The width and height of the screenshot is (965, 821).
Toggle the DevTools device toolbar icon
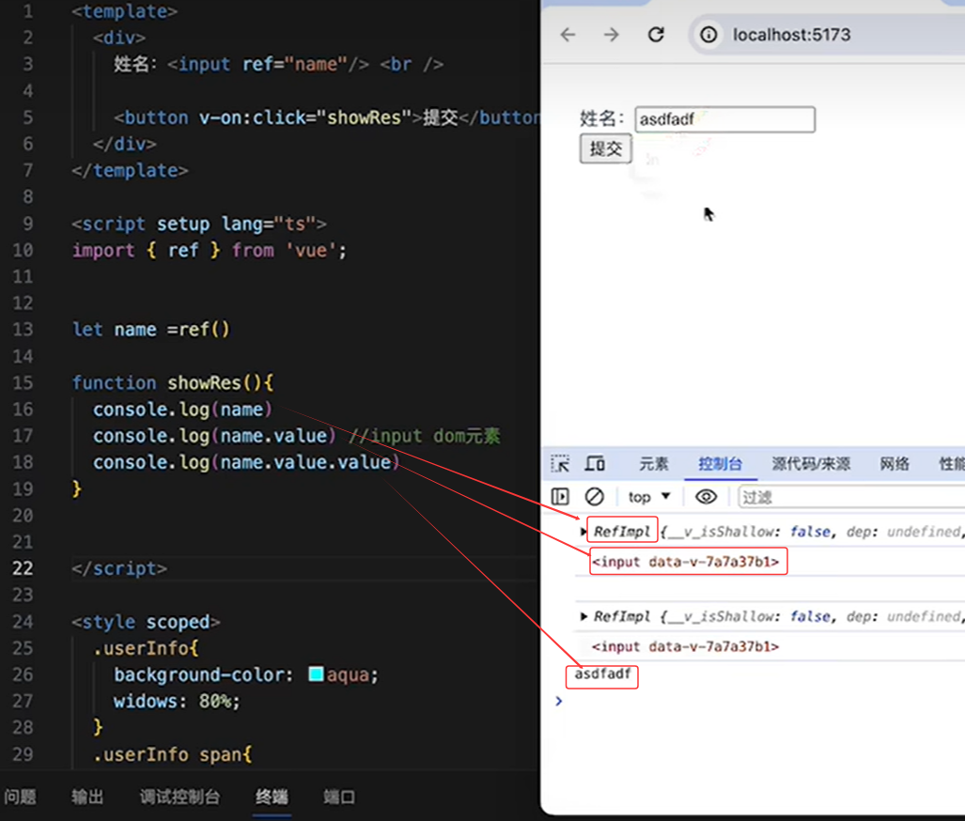[x=595, y=463]
